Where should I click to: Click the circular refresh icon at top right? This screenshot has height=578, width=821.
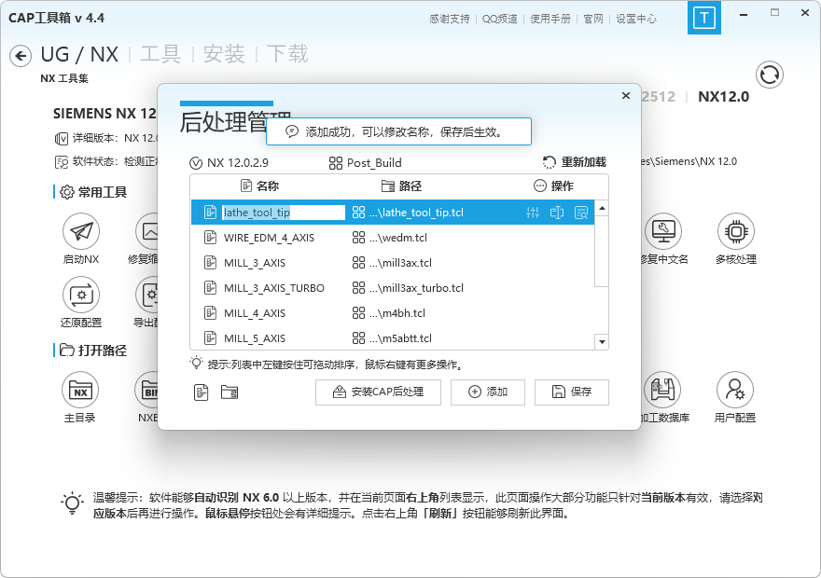pos(770,75)
